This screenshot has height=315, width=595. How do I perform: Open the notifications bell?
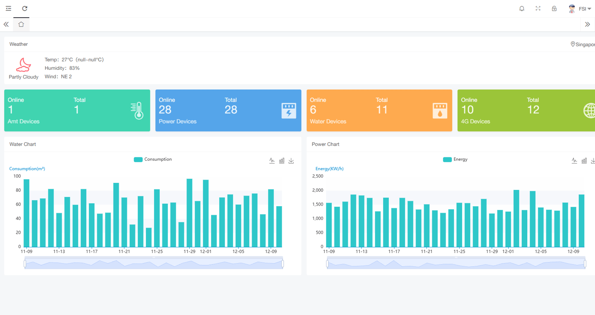click(x=522, y=8)
